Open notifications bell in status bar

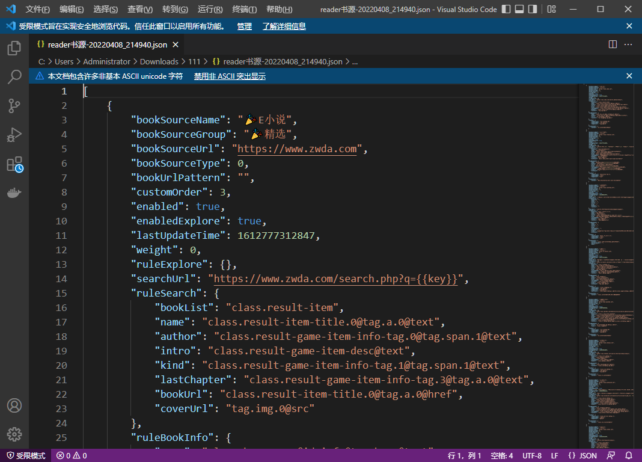click(x=629, y=455)
